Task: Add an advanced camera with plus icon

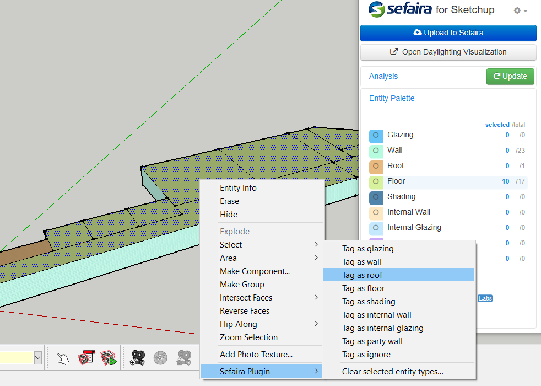Action: tap(137, 358)
